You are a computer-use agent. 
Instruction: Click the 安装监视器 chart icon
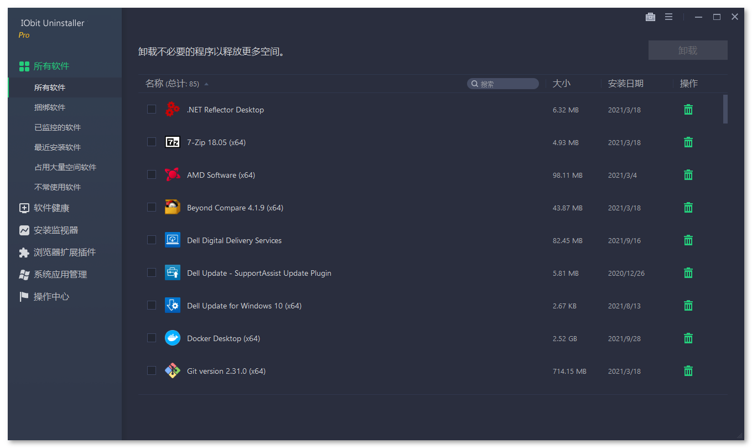click(x=24, y=230)
